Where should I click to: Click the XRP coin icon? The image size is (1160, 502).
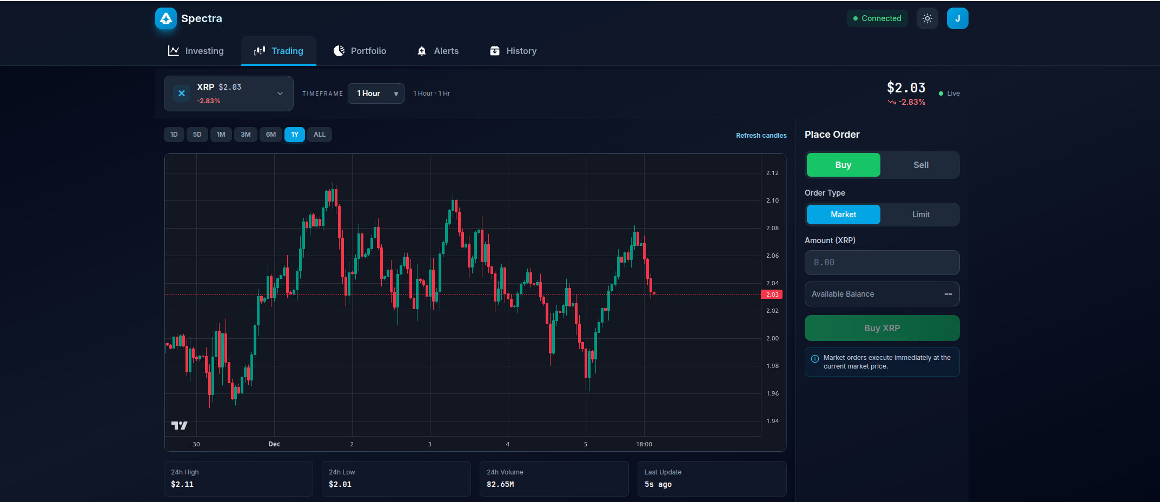182,93
